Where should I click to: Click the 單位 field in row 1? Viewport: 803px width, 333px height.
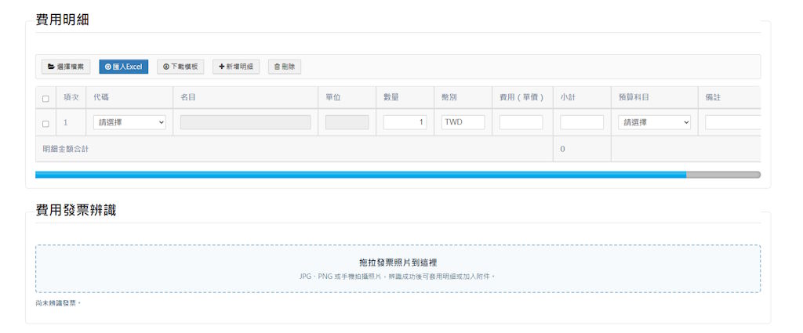pyautogui.click(x=347, y=122)
